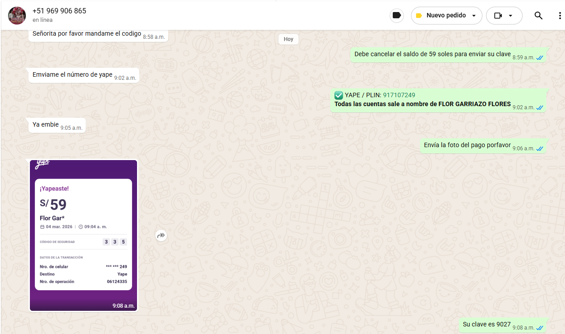Open the Yape payment receipt image

tap(83, 235)
